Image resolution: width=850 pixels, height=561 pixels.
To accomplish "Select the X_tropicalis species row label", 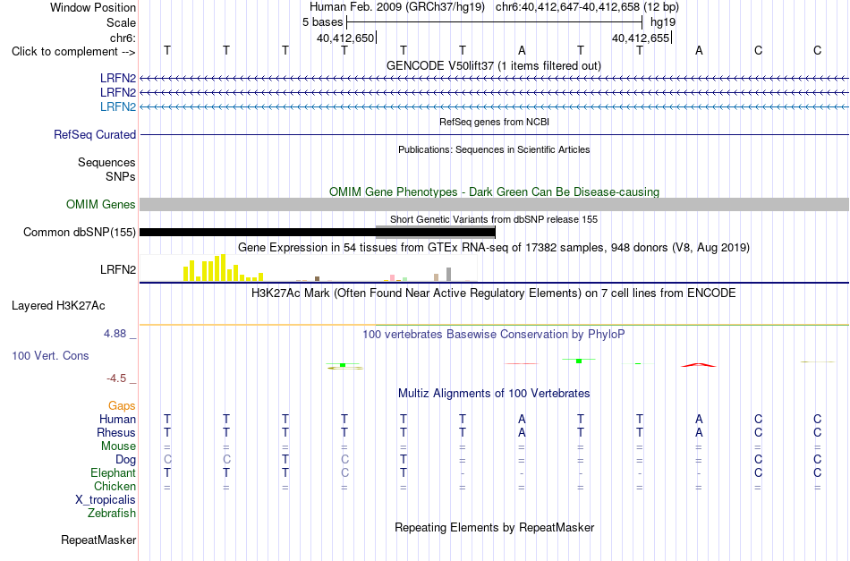I will 106,500.
